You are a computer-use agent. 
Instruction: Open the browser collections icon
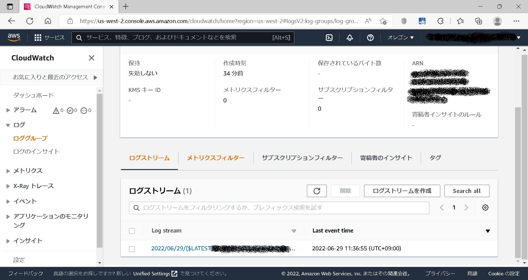479,21
